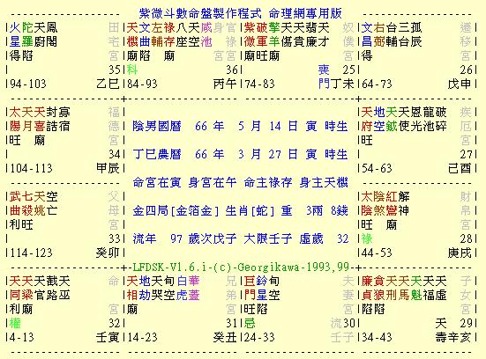
Task: Click the green "忌" marker above 24-33
Action: pos(250,323)
